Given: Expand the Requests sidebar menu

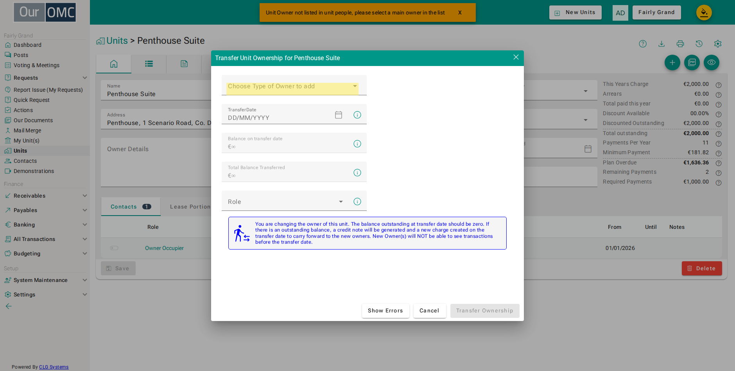Looking at the screenshot, I should coord(46,78).
